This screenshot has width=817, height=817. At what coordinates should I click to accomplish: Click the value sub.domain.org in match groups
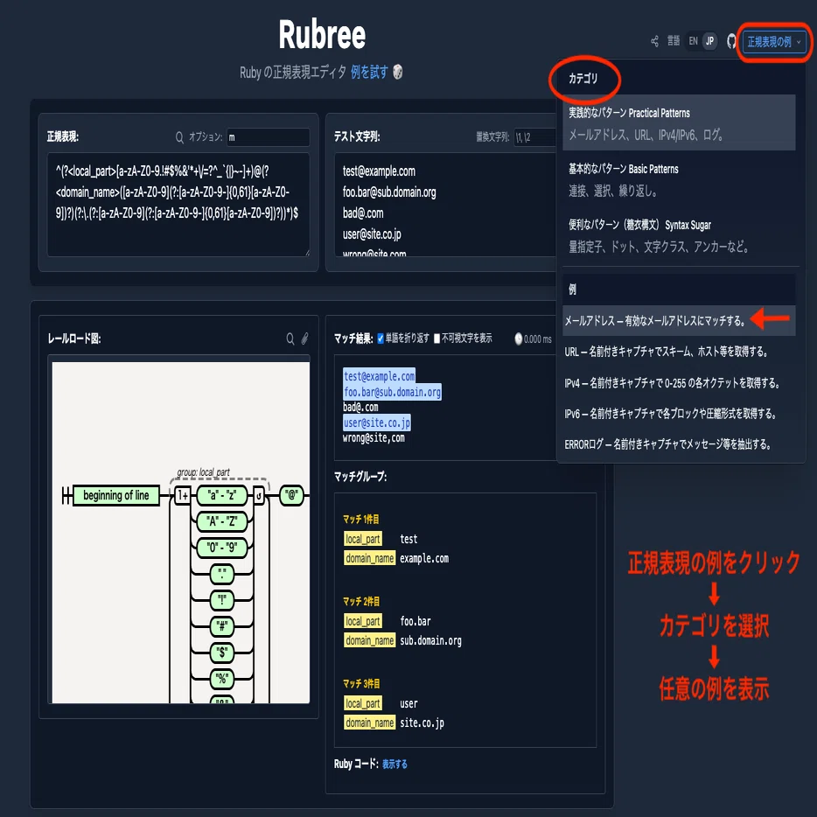pyautogui.click(x=430, y=641)
